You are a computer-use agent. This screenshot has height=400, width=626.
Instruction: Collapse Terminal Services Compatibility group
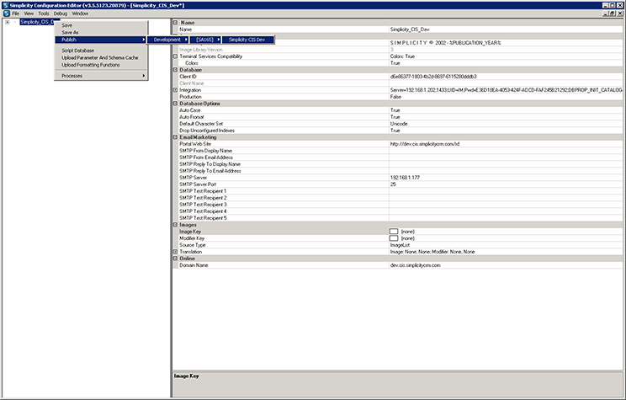[x=175, y=56]
